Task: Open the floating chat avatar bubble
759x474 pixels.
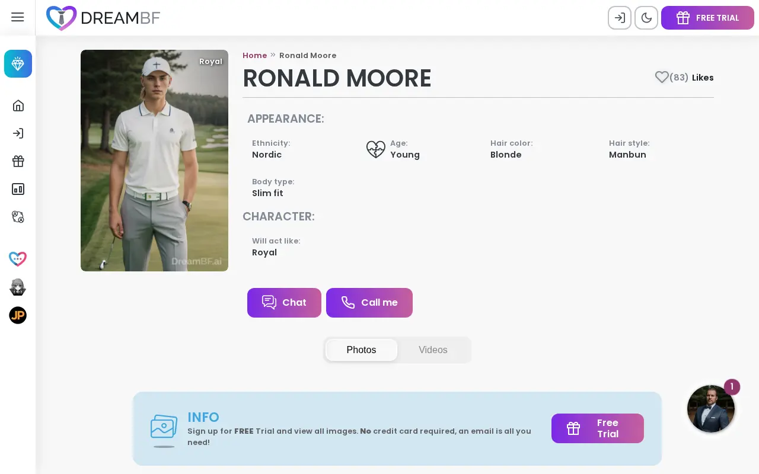Action: point(711,409)
